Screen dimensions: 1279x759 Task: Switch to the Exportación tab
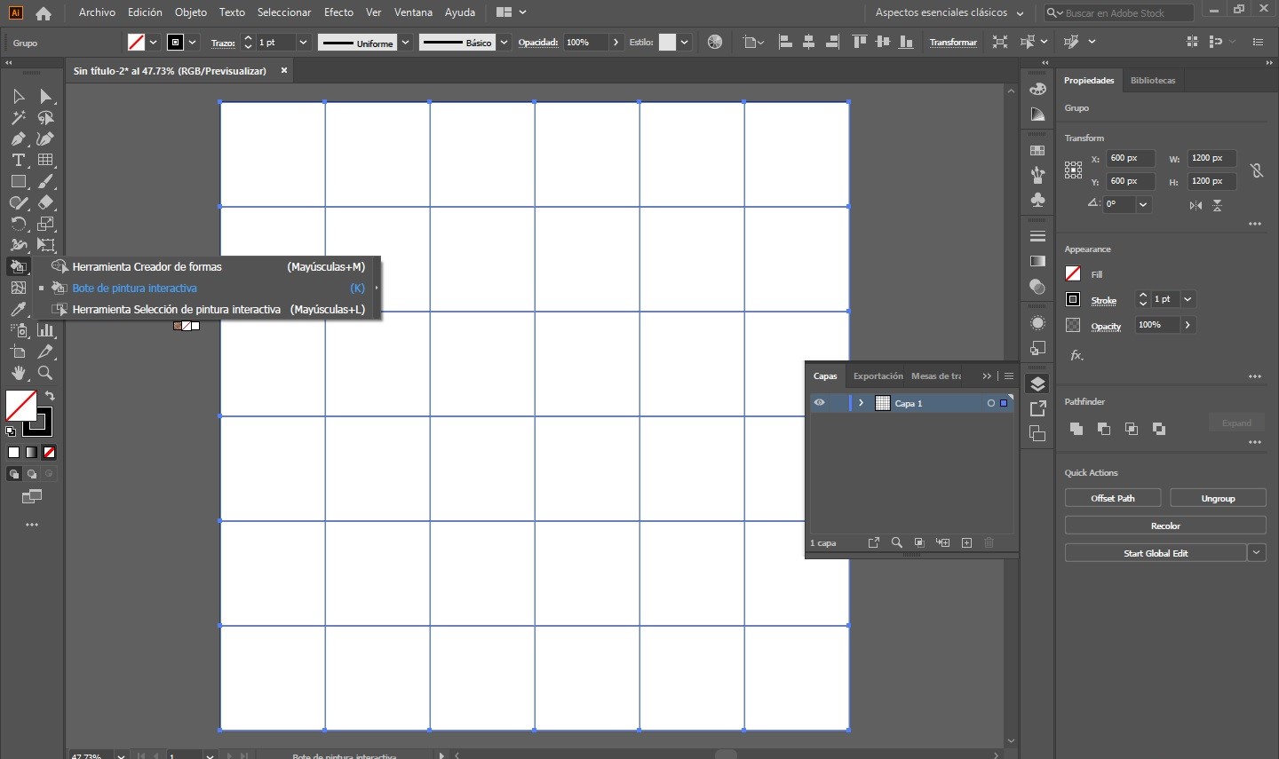tap(878, 376)
